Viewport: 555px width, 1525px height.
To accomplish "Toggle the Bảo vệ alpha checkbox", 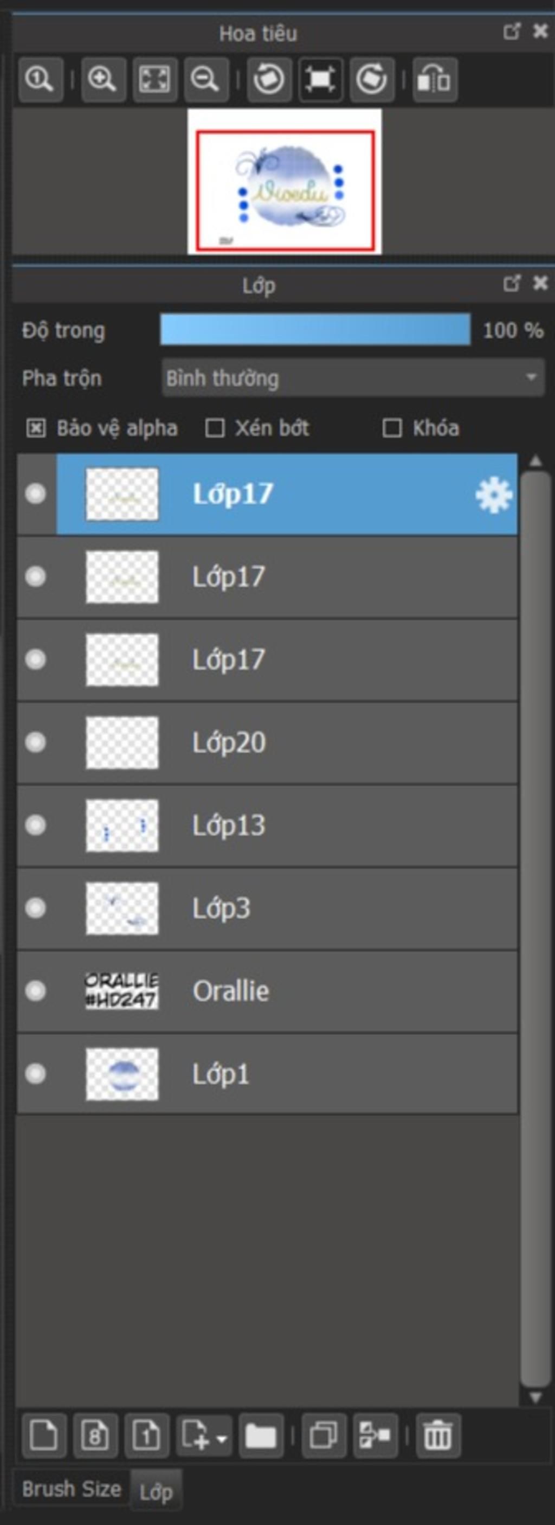I will click(36, 428).
